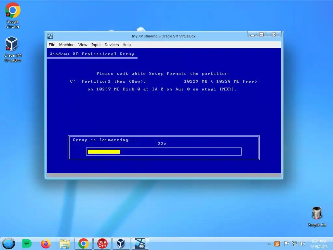Show hidden system tray icons
This screenshot has height=250, width=333.
(x=269, y=244)
